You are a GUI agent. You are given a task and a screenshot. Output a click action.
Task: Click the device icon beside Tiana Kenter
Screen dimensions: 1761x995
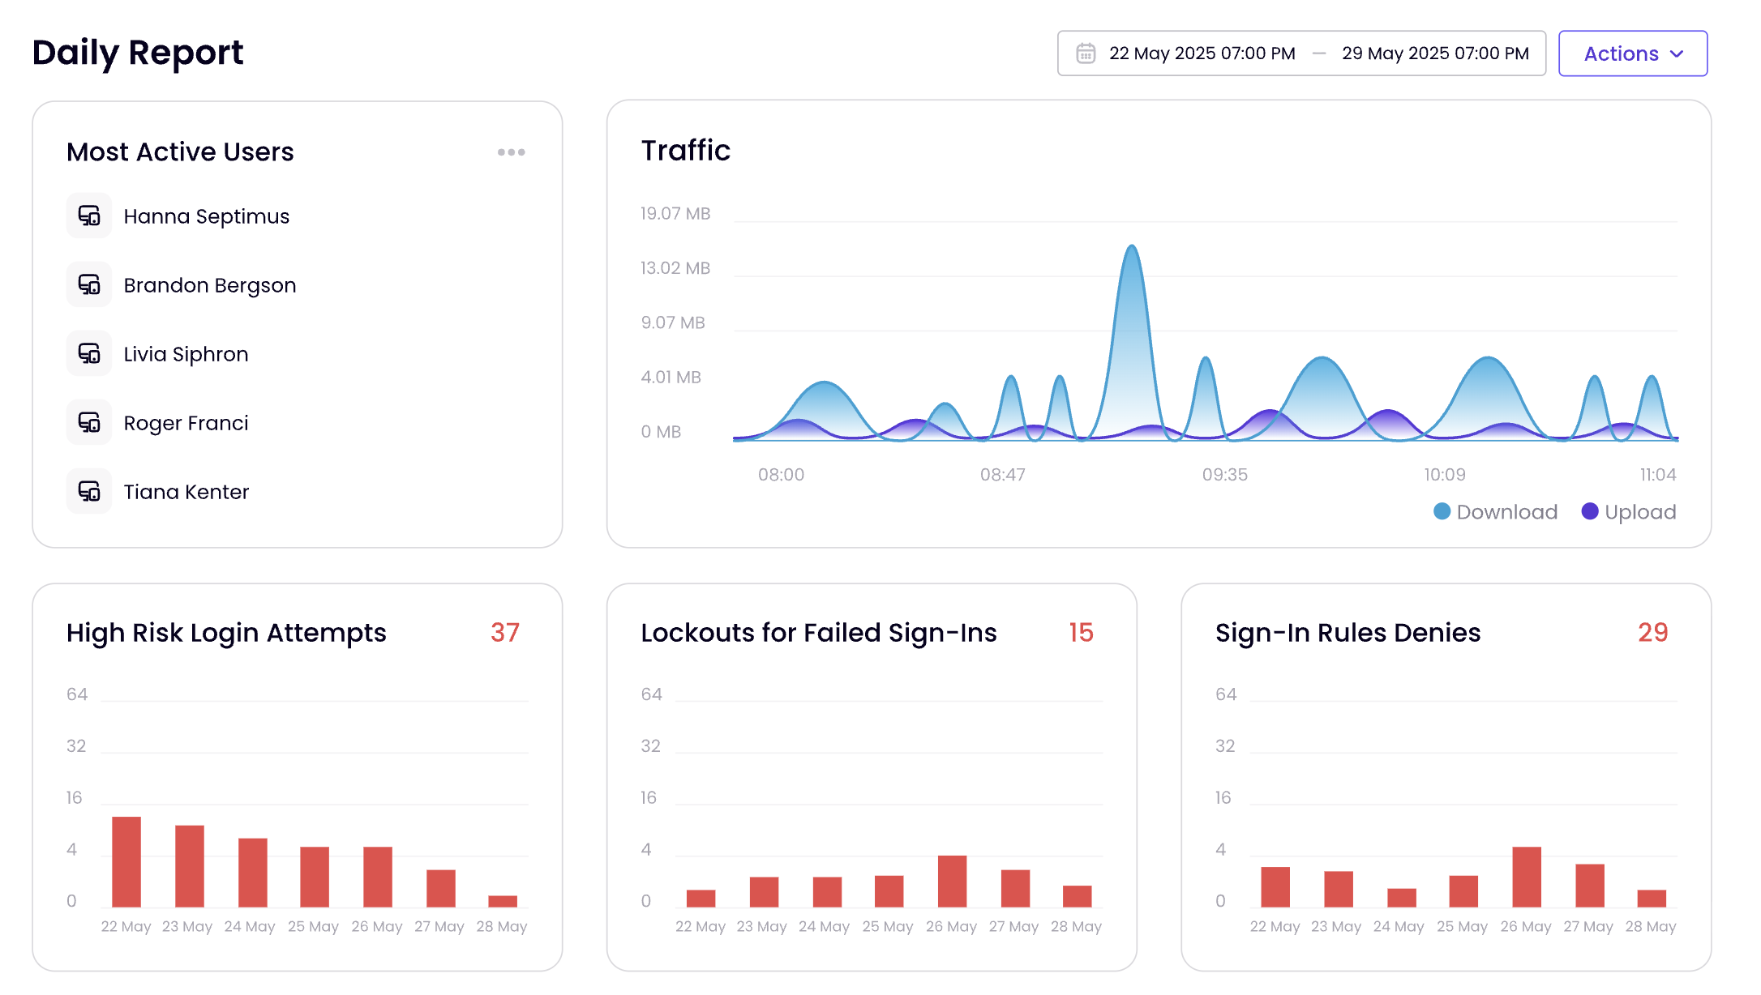89,491
